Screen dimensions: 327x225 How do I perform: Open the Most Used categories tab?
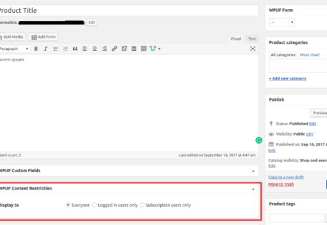pyautogui.click(x=310, y=55)
